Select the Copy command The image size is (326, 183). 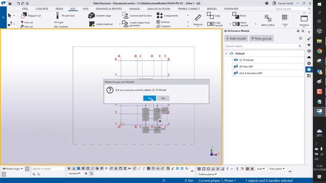pyautogui.click(x=213, y=16)
